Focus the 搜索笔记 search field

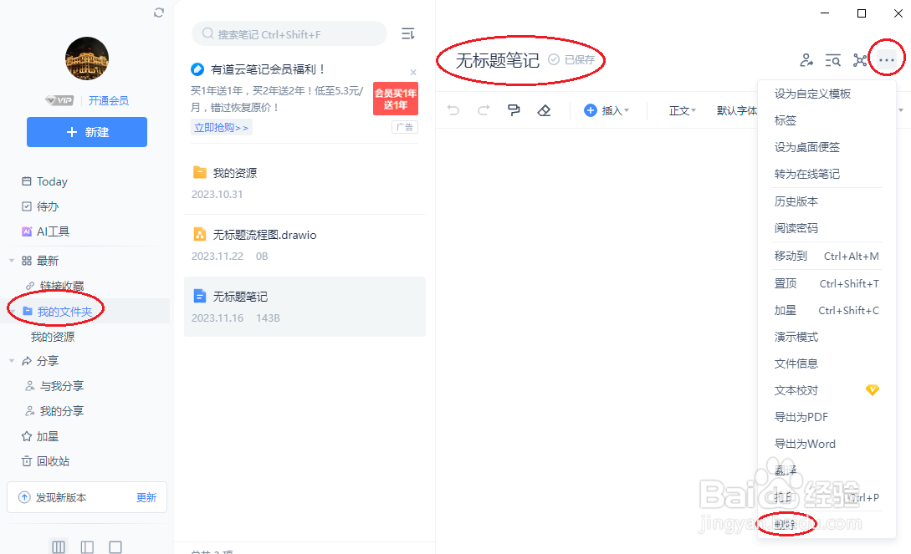tap(289, 33)
